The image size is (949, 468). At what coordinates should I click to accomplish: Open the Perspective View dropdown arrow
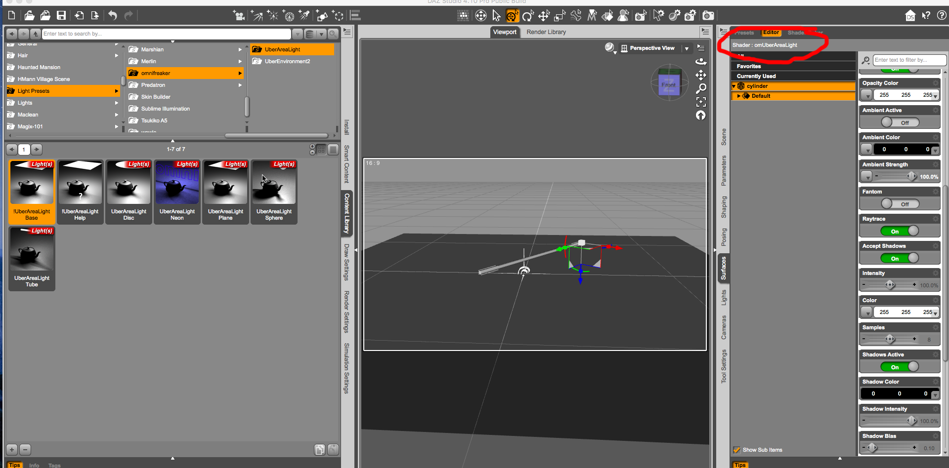pos(687,48)
